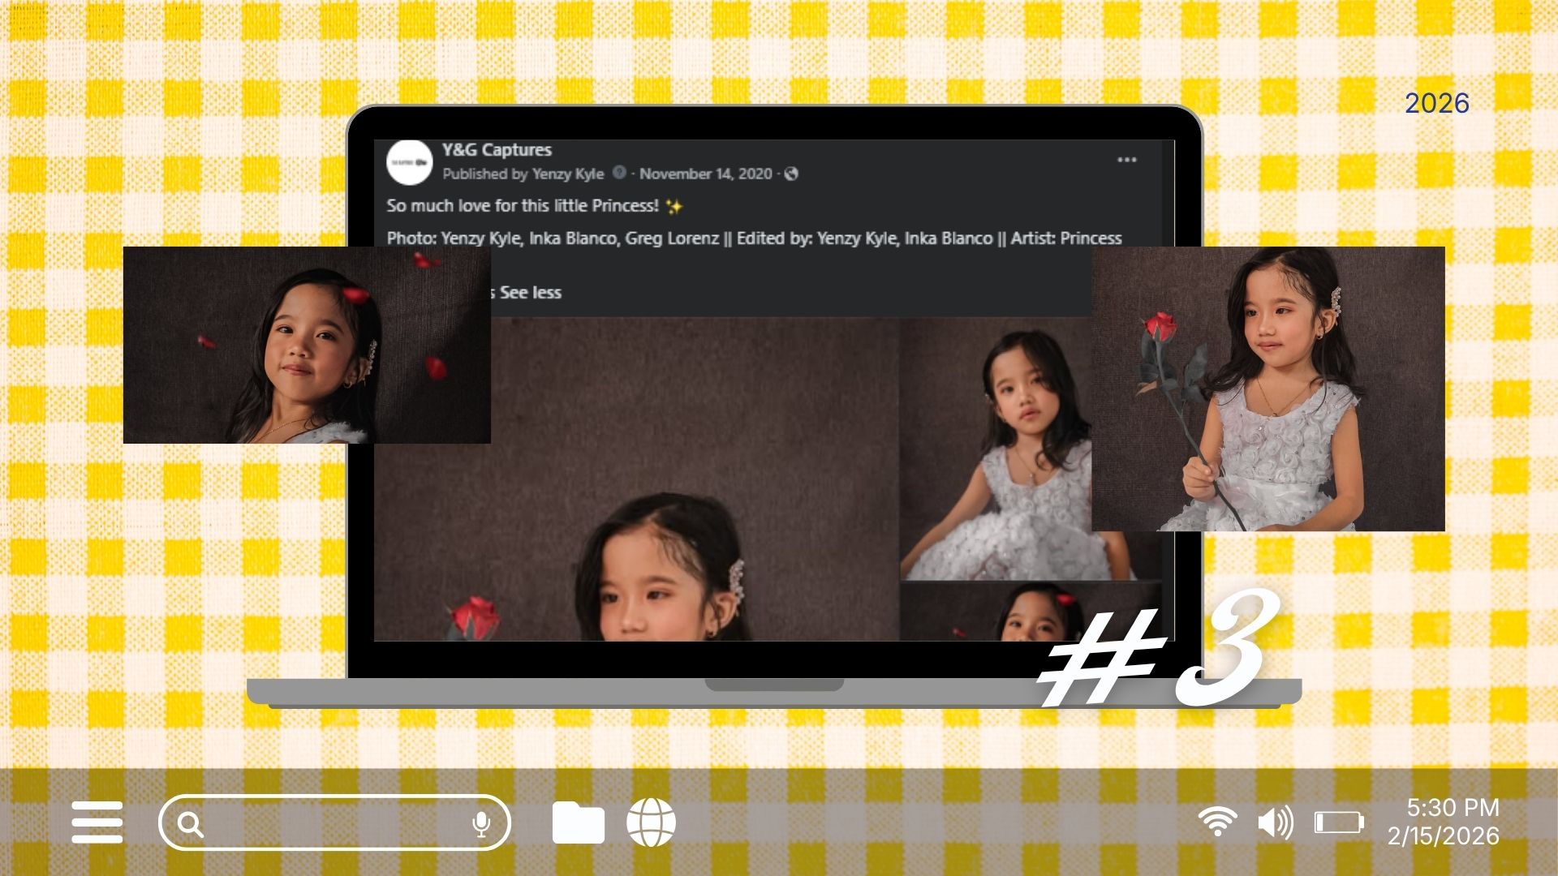
Task: Collapse the caption with See less
Action: pos(531,293)
